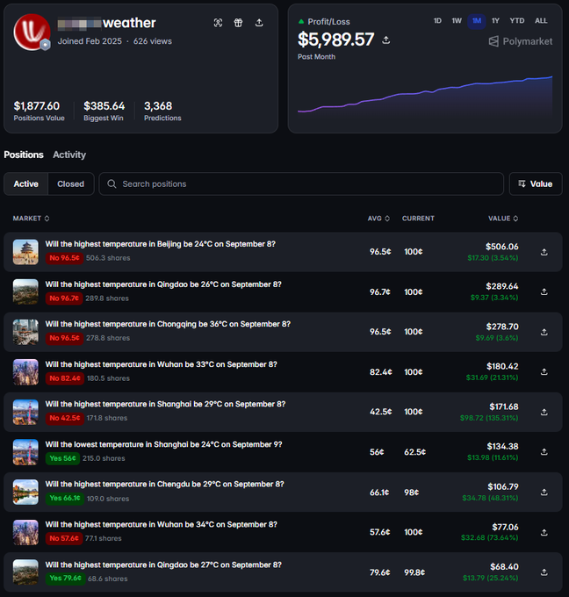Select the 1M timeframe
Image resolution: width=569 pixels, height=597 pixels.
coord(477,21)
